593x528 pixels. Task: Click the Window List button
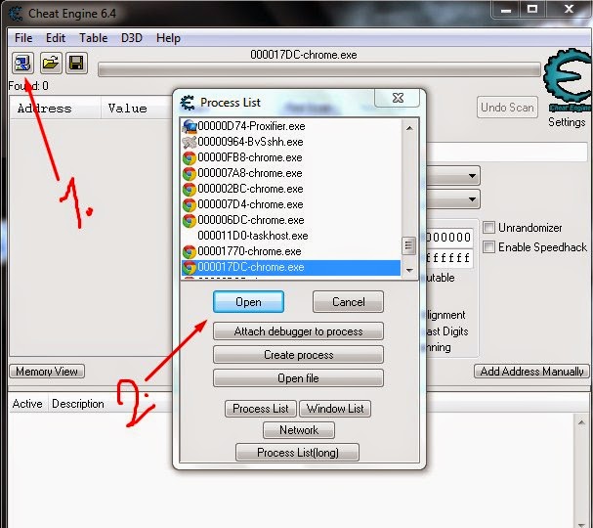335,409
